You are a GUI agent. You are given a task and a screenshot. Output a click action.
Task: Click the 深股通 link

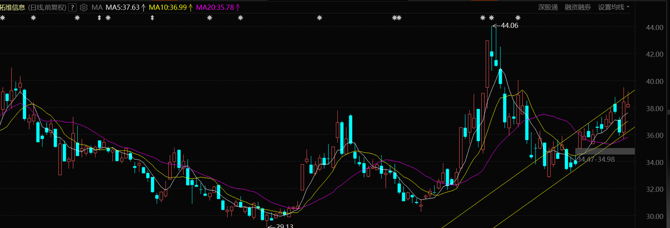coord(548,7)
